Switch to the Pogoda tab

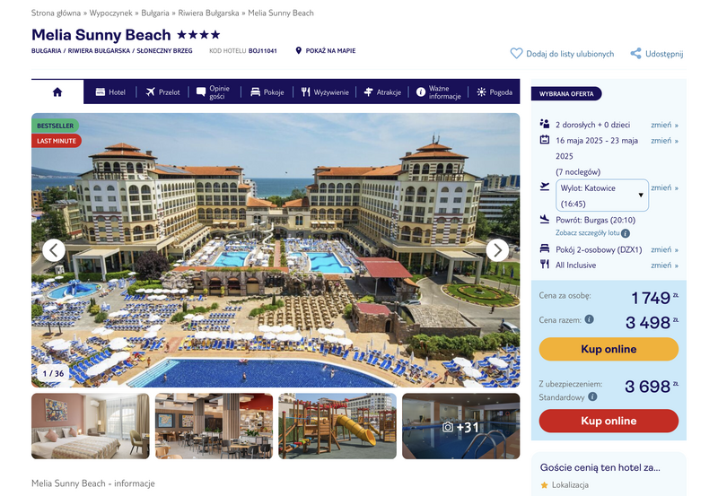pyautogui.click(x=495, y=92)
